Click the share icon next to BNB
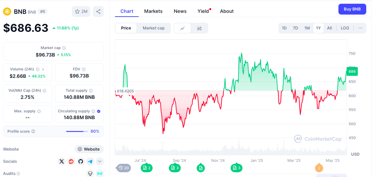Viewport: 372px width, 177px height. point(98,12)
